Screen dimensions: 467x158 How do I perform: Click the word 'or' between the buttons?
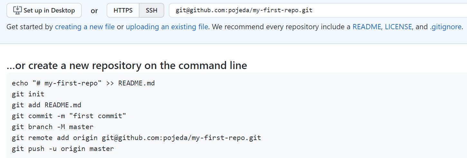point(94,11)
